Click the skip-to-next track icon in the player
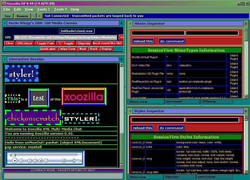The height and width of the screenshot is (180, 250). click(46, 161)
